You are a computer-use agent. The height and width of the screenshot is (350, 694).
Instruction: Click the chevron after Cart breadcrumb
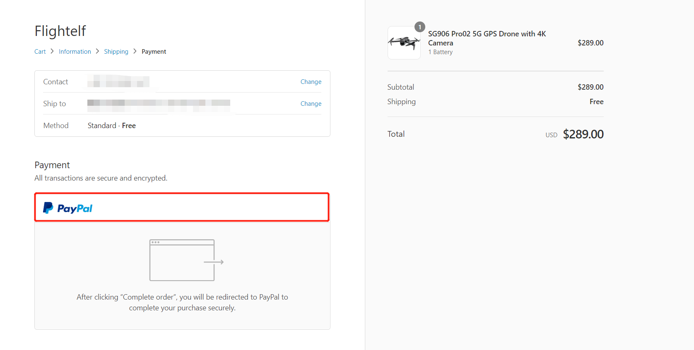[x=52, y=51]
